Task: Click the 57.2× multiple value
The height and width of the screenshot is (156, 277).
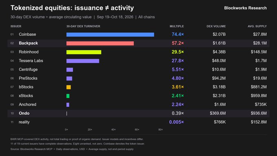Action: tap(178, 43)
